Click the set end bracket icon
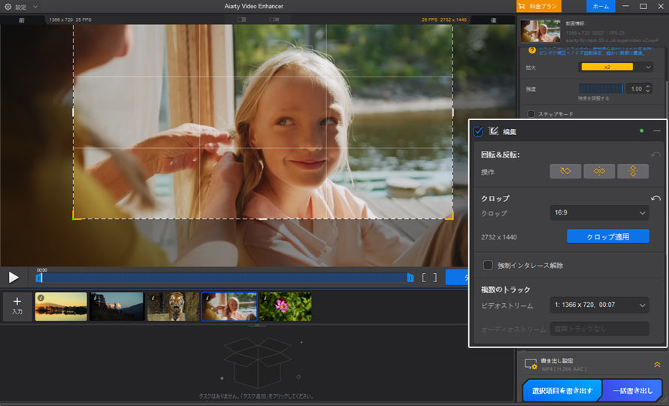This screenshot has width=669, height=406. click(434, 278)
